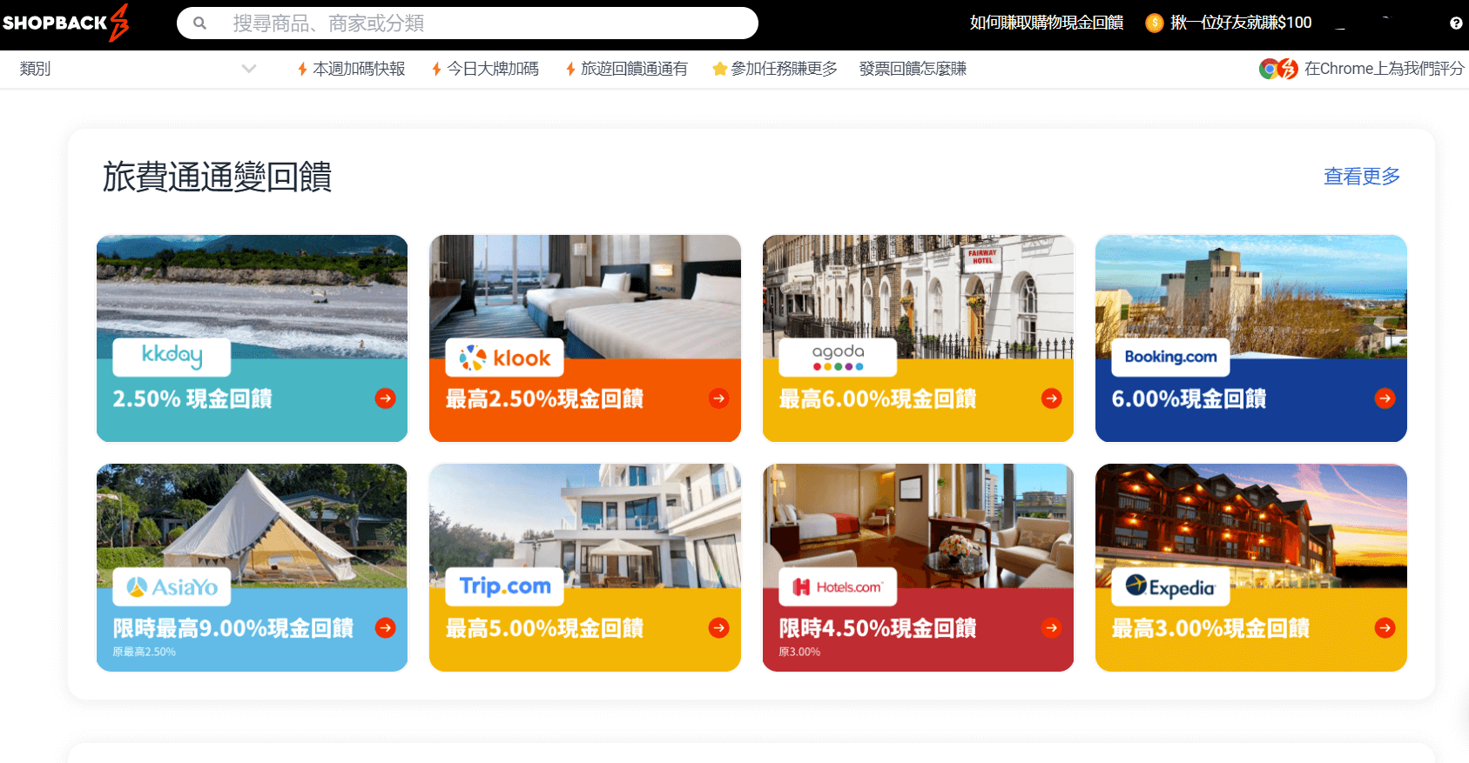Viewport: 1469px width, 763px height.
Task: Open 發票回饋怎麼賺 menu item
Action: click(913, 69)
